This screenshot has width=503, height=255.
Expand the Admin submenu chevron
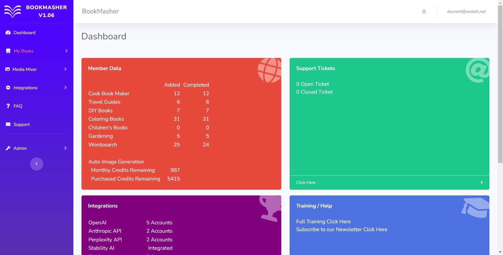pyautogui.click(x=66, y=148)
